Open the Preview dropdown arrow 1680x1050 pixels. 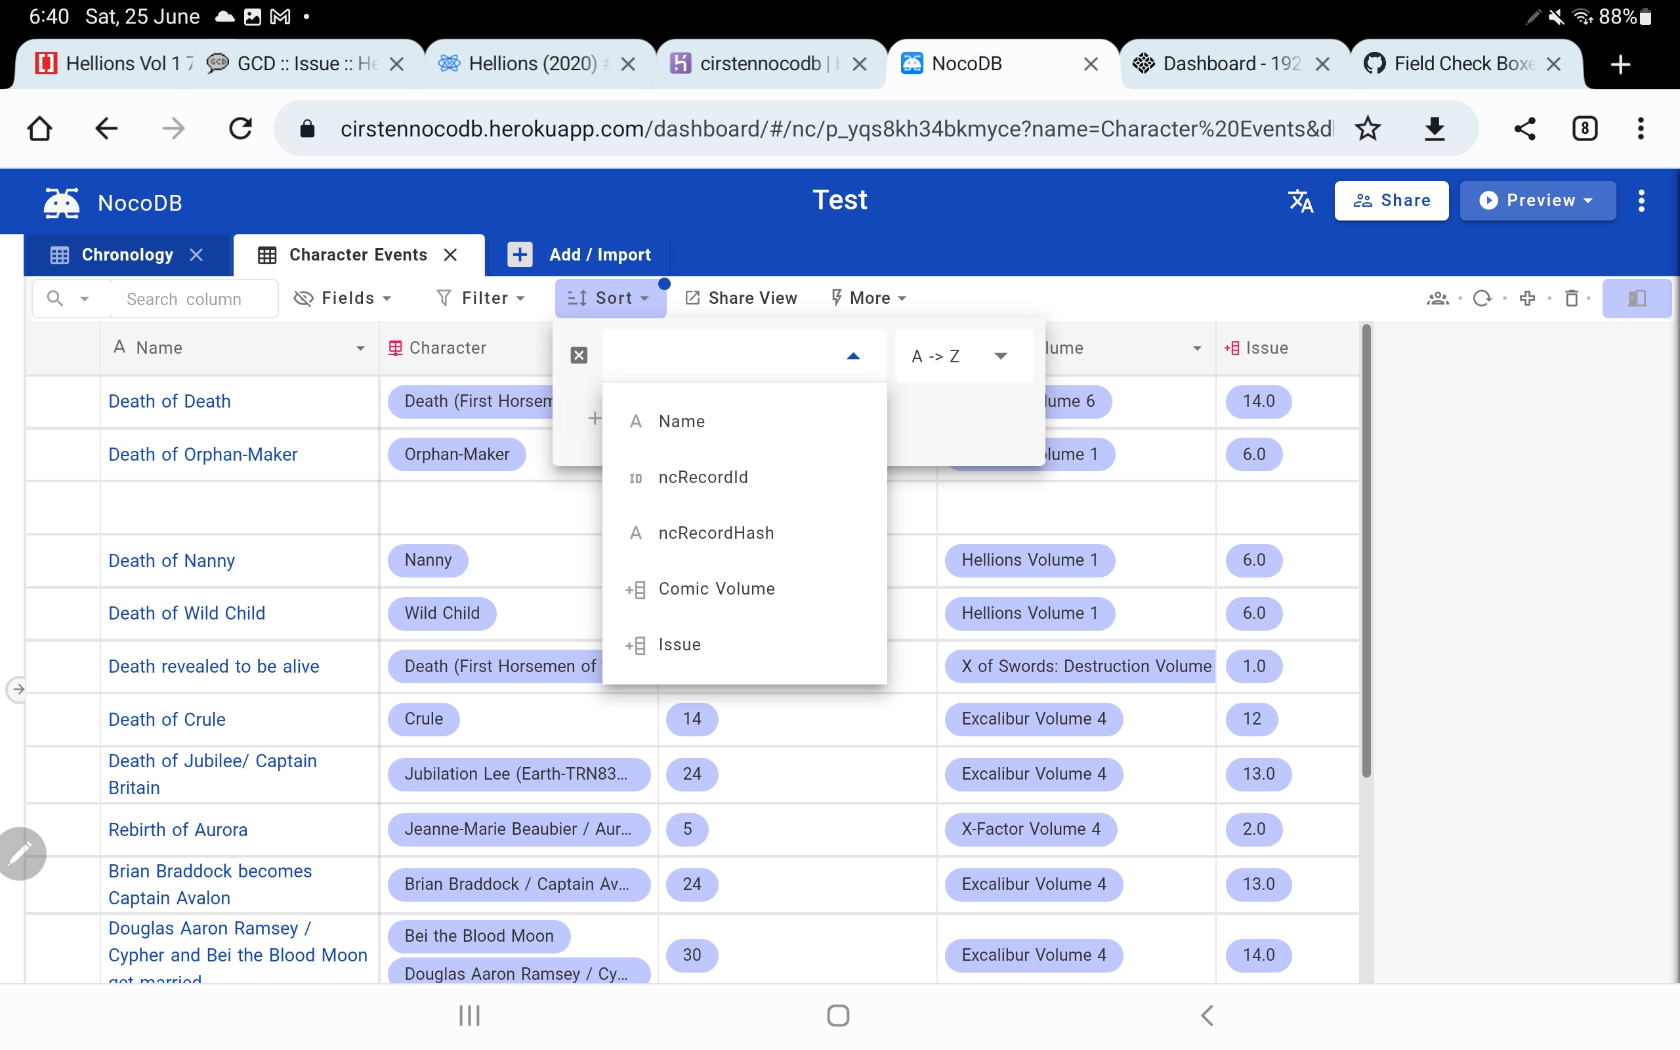pos(1588,201)
